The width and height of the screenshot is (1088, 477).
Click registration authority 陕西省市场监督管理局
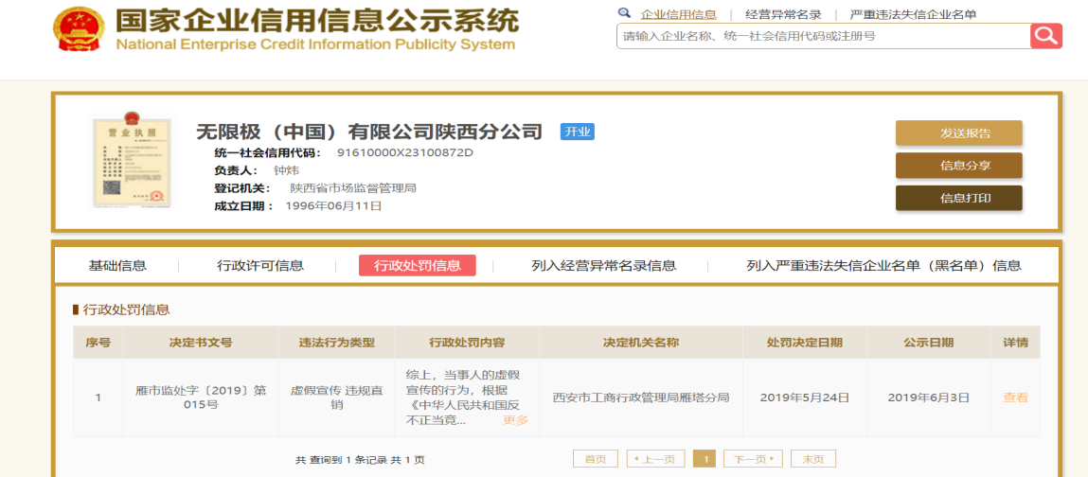[353, 188]
